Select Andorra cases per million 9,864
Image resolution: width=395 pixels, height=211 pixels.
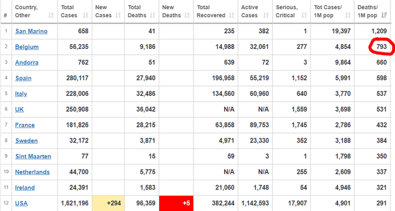(x=343, y=62)
